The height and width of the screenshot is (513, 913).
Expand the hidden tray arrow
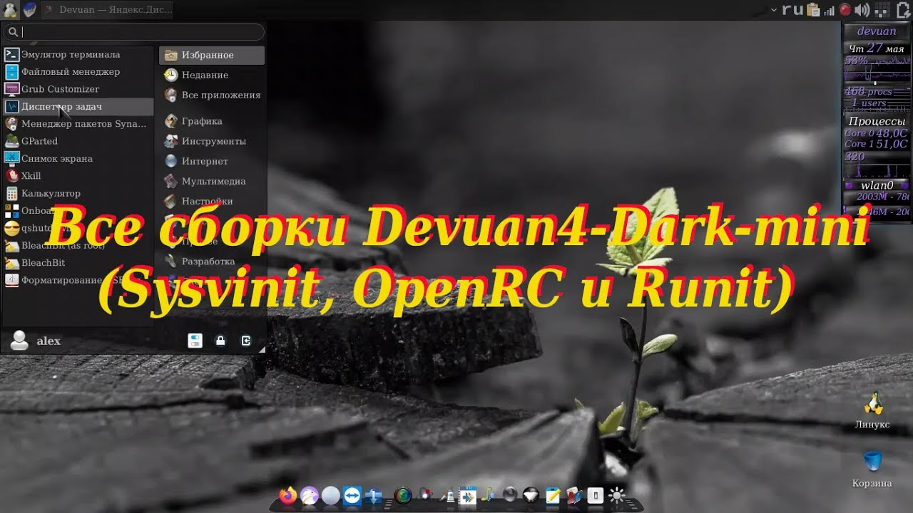774,10
